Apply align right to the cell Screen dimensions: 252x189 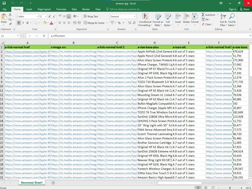(69, 23)
